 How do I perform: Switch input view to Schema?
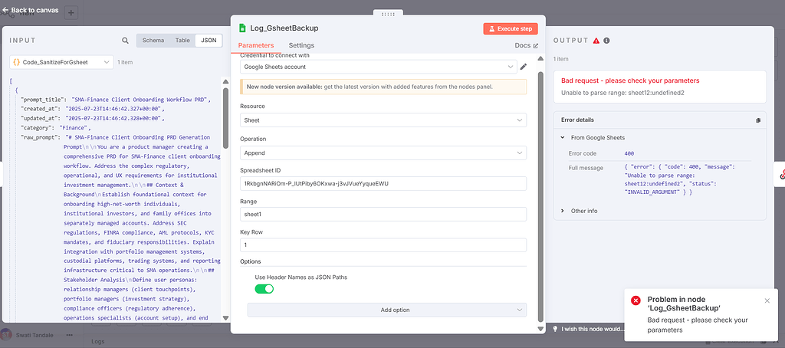153,41
